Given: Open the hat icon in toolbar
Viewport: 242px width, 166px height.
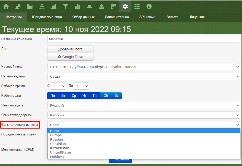Looking at the screenshot, I should [x=89, y=6].
